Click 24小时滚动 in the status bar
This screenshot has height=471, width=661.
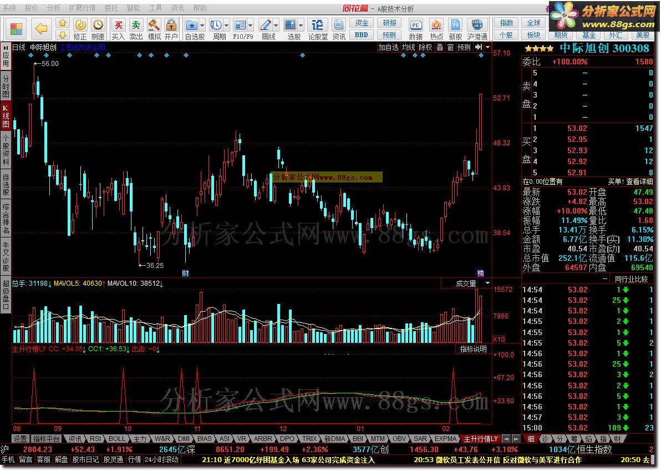(x=162, y=459)
